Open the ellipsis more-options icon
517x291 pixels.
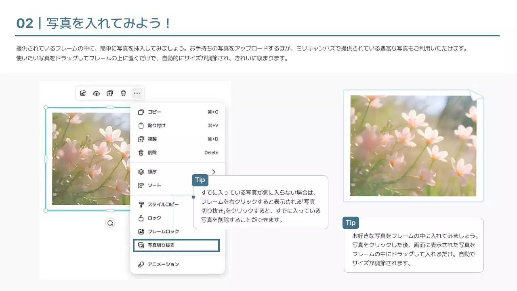137,93
